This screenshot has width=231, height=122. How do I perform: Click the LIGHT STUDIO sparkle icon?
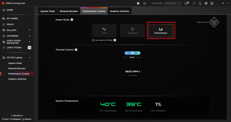4,48
